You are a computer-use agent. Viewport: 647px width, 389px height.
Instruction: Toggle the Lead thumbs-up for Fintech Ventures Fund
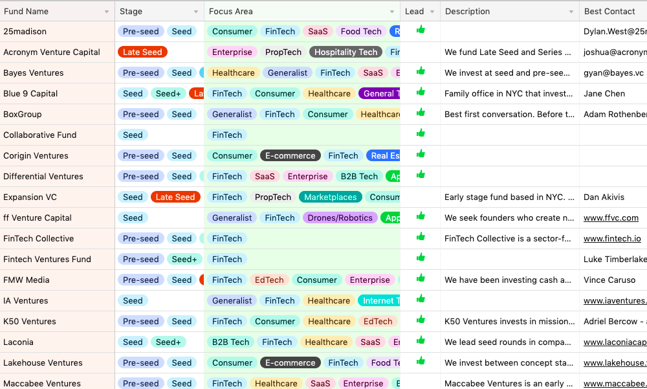421,258
